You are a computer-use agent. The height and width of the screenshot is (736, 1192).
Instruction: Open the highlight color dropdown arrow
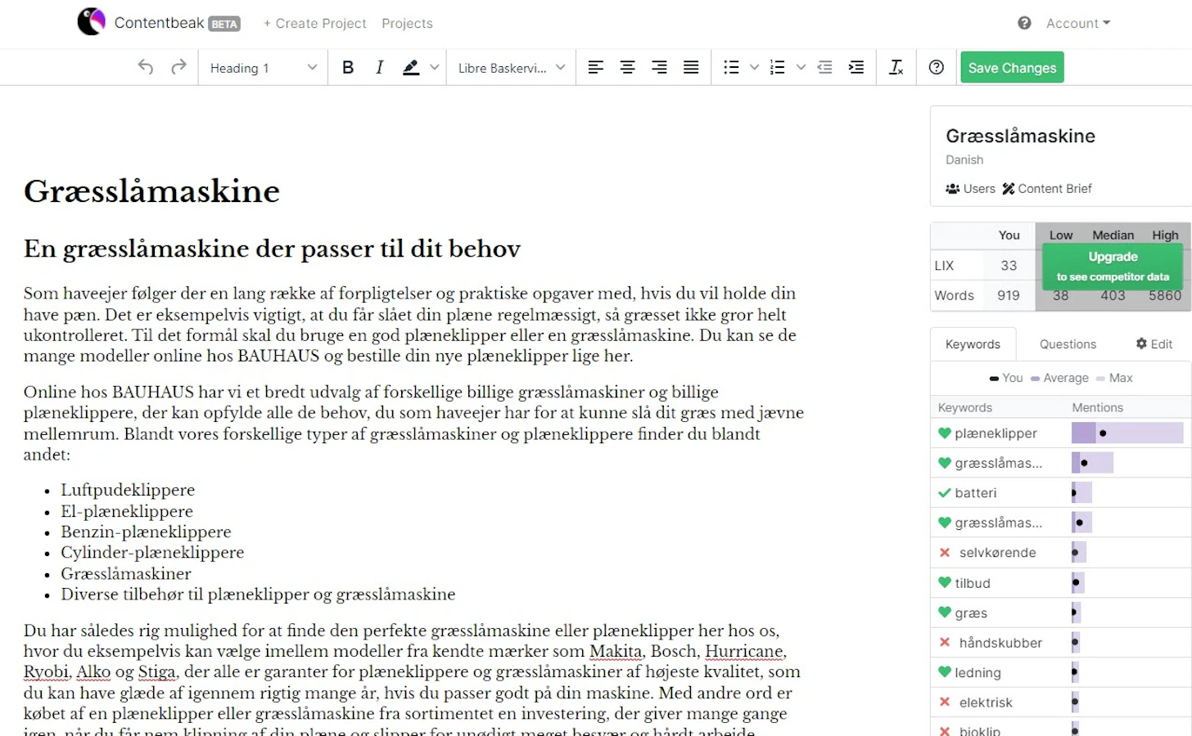(x=435, y=68)
